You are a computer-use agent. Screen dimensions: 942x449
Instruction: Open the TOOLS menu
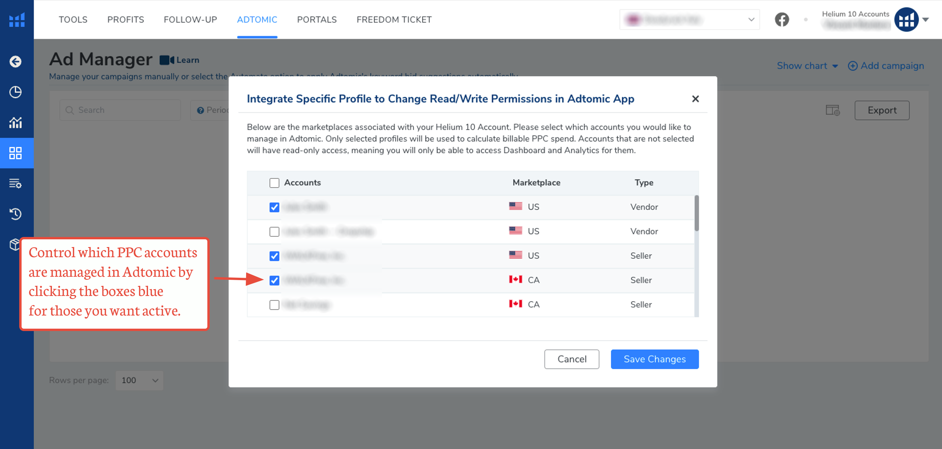click(73, 19)
